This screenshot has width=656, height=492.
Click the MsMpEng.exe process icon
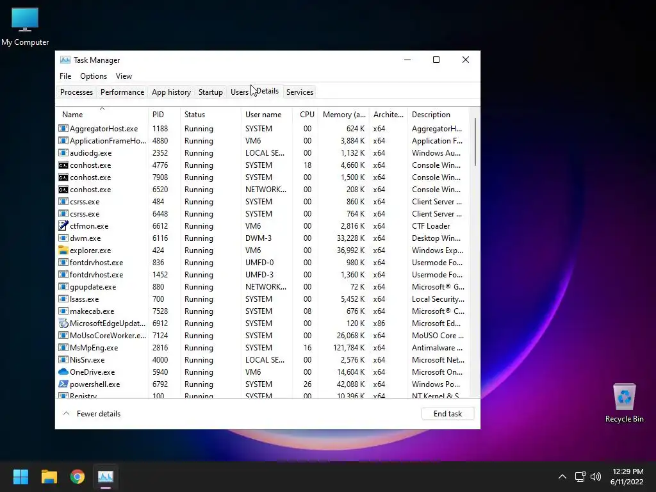point(63,348)
